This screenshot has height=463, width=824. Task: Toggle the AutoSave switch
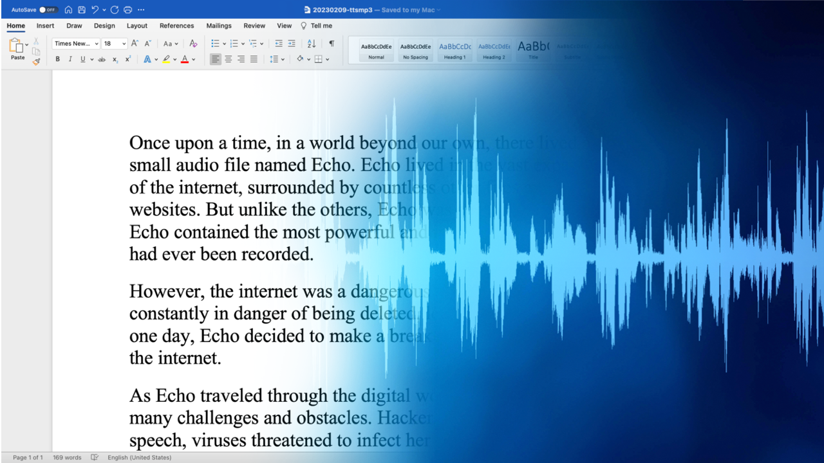click(48, 10)
